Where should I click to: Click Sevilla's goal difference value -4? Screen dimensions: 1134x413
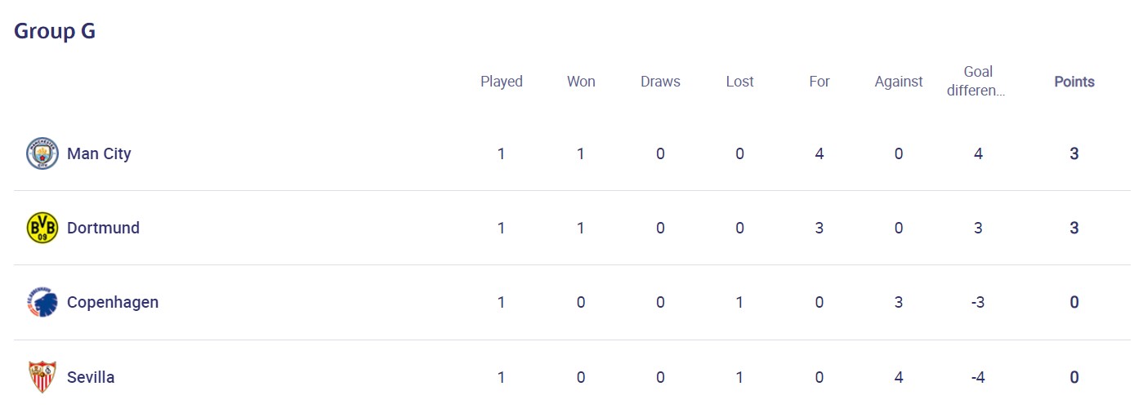pyautogui.click(x=978, y=377)
